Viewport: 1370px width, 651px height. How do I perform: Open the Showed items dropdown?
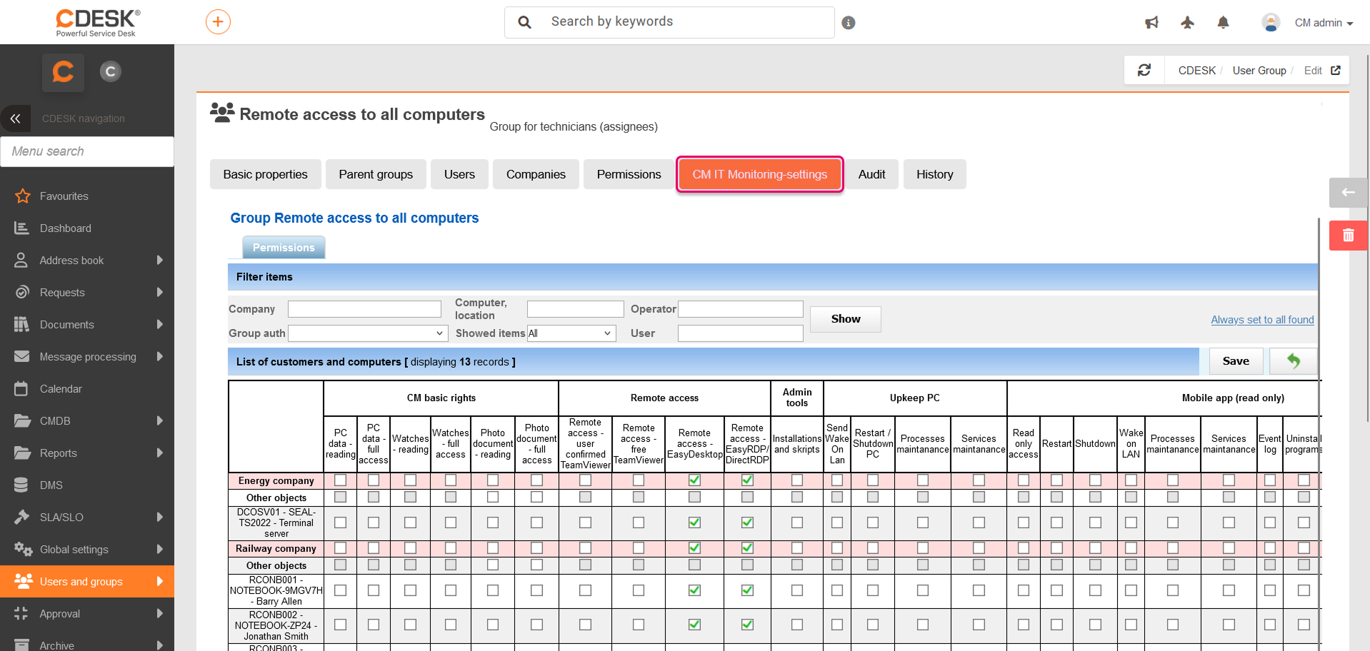(x=571, y=333)
